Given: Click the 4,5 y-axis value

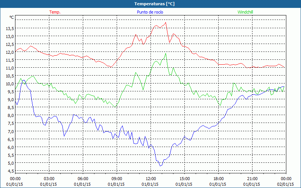Looking at the screenshot, I should [x=11, y=171].
